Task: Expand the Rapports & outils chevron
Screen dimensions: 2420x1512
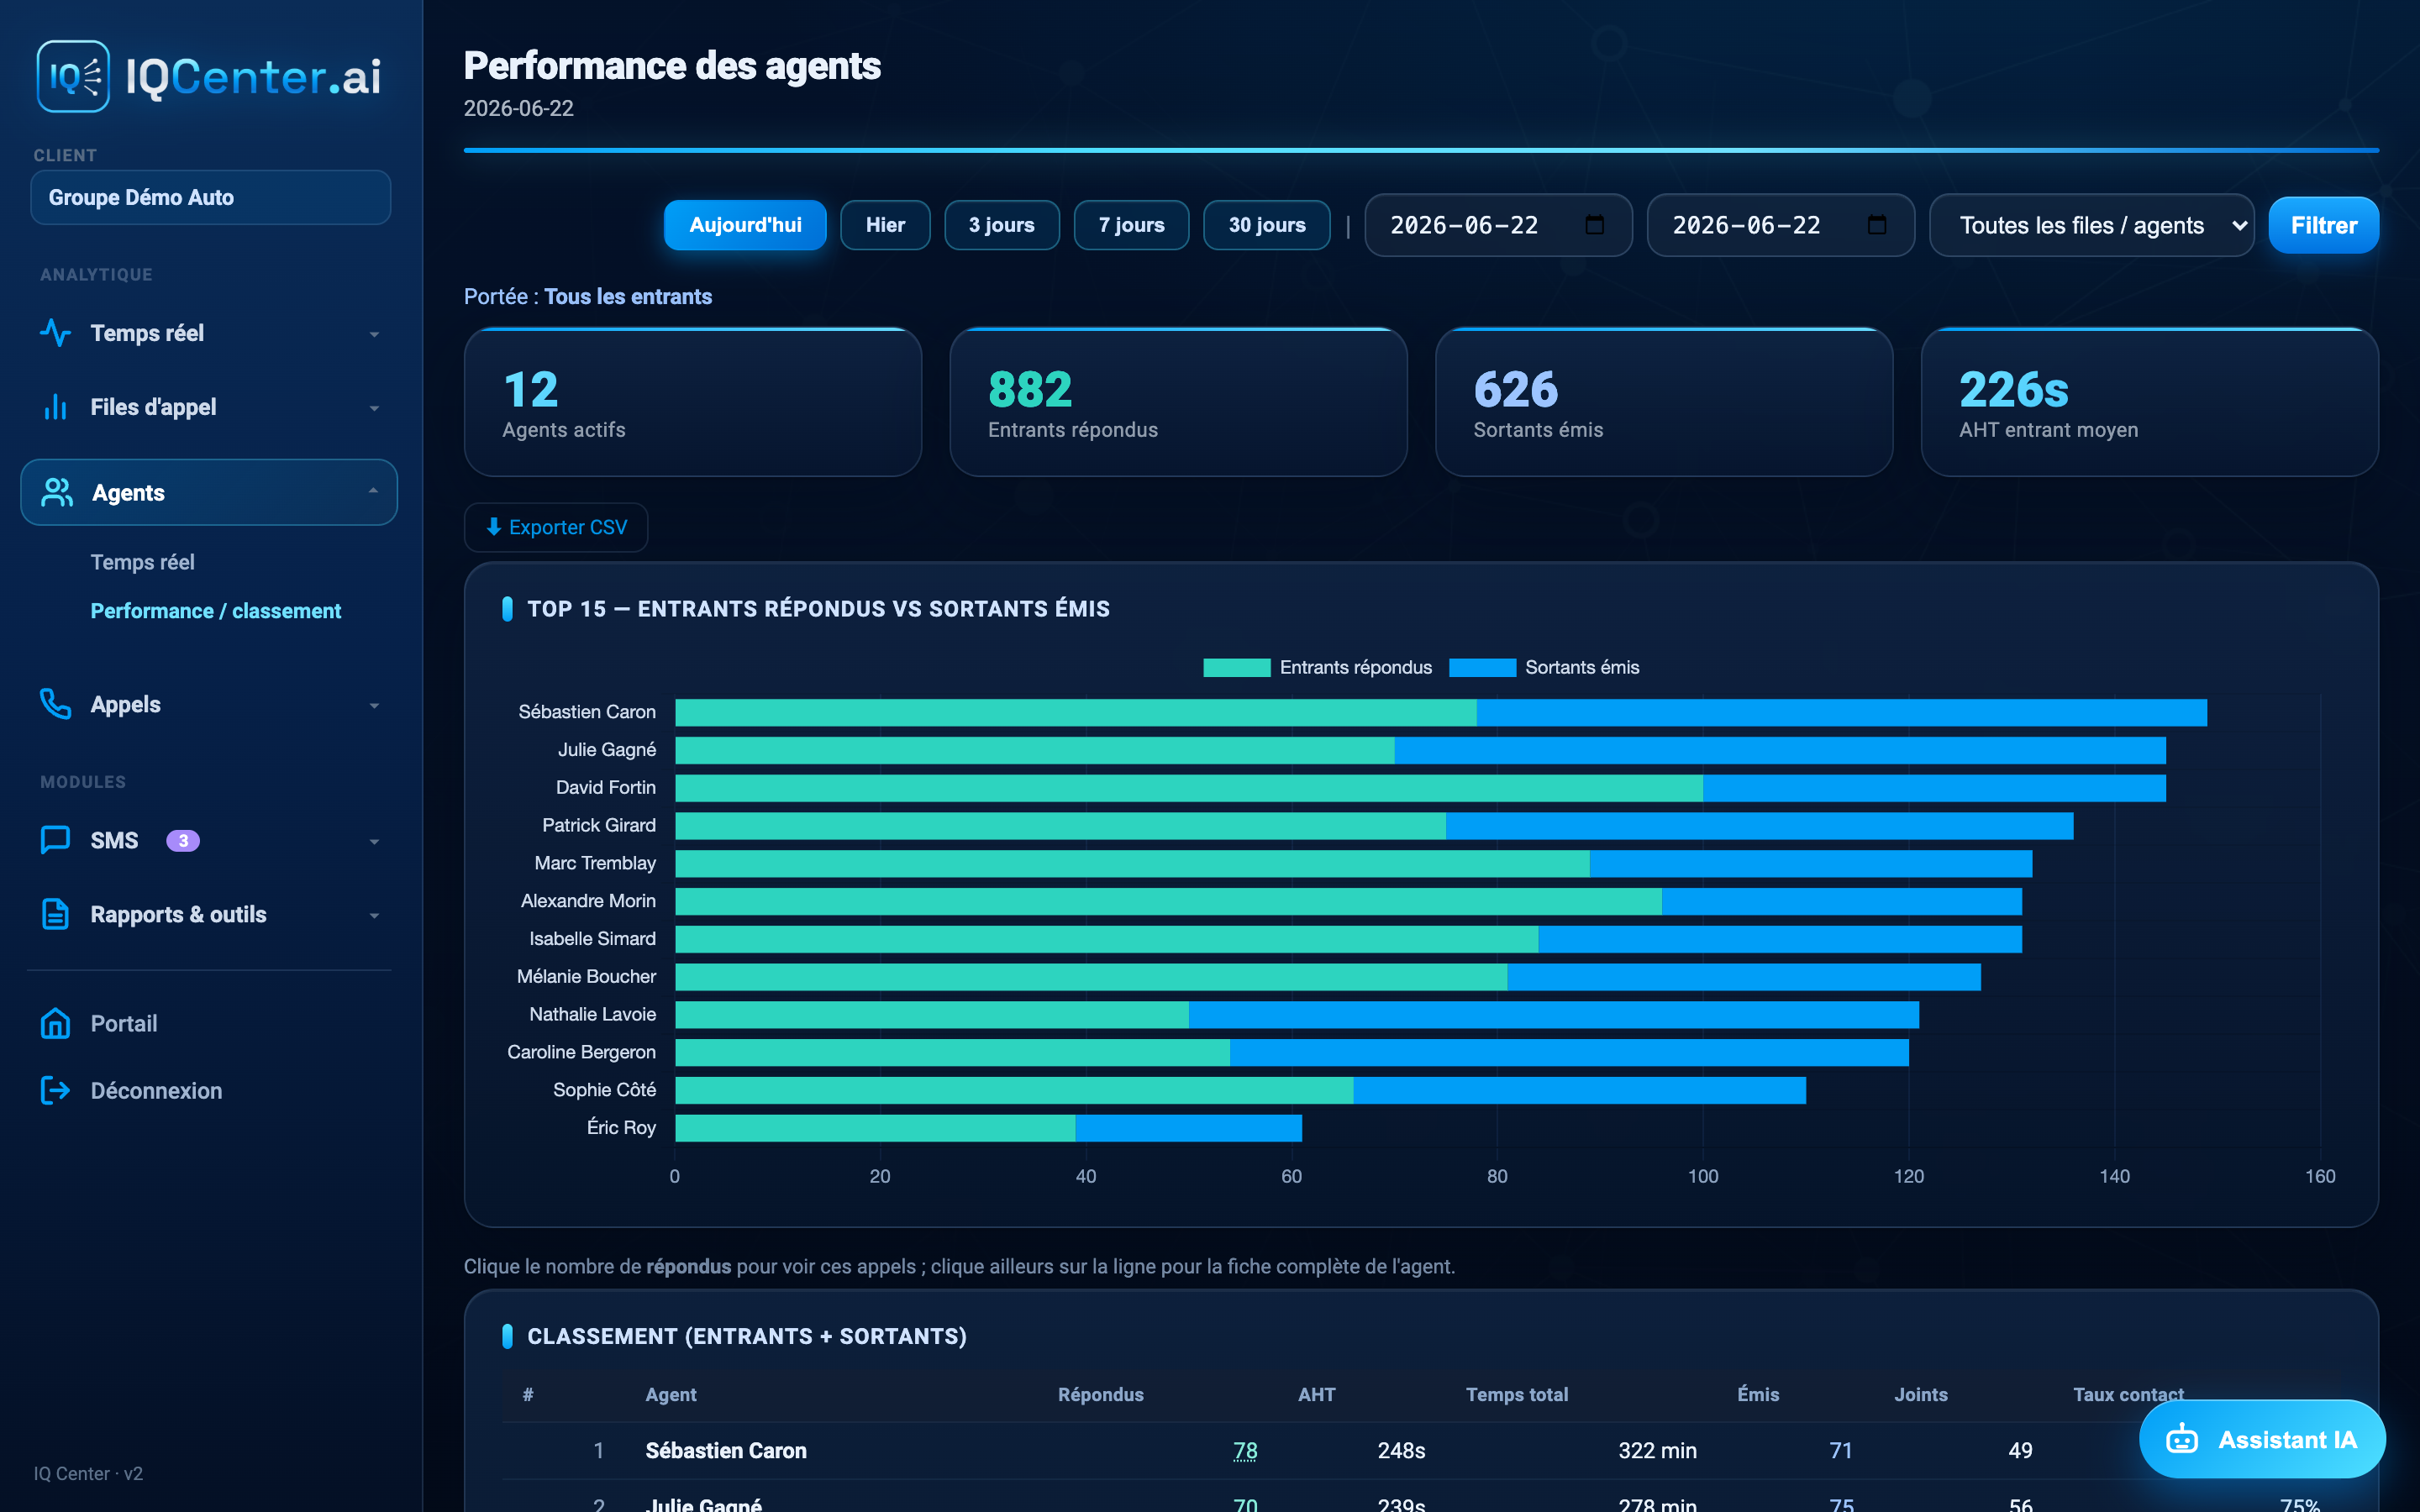Action: (x=374, y=915)
